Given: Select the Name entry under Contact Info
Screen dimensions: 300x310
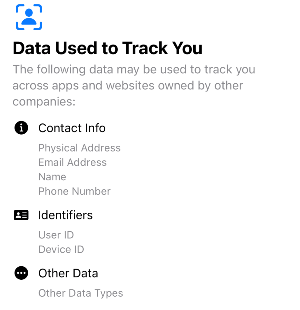Looking at the screenshot, I should 52,177.
